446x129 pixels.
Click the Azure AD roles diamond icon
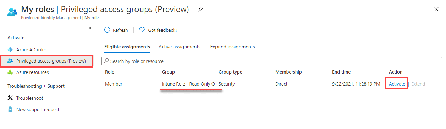(10, 49)
